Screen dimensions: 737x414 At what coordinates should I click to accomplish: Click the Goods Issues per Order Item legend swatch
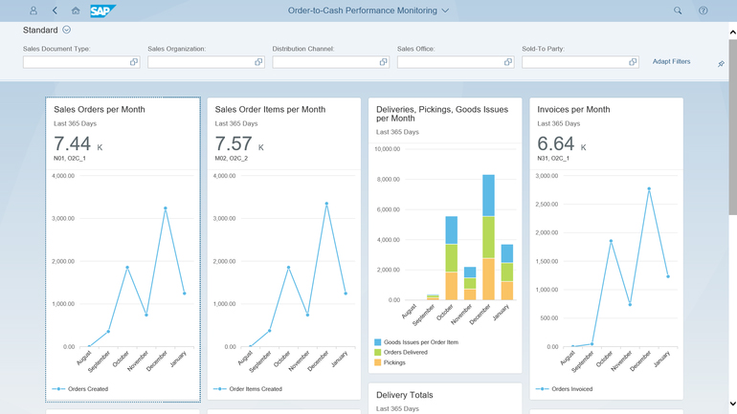coord(377,342)
